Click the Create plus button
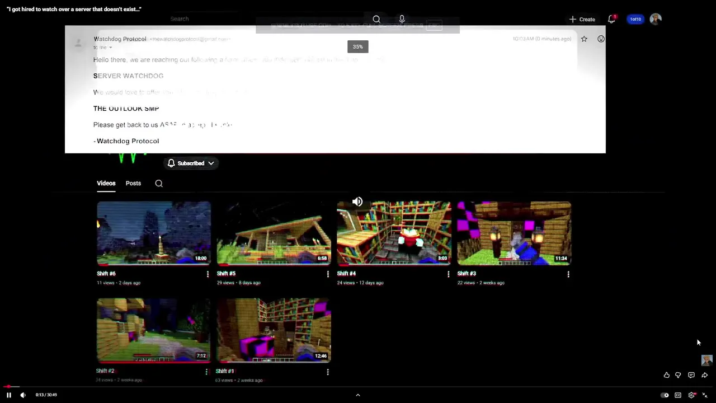Image resolution: width=716 pixels, height=403 pixels. coord(582,19)
